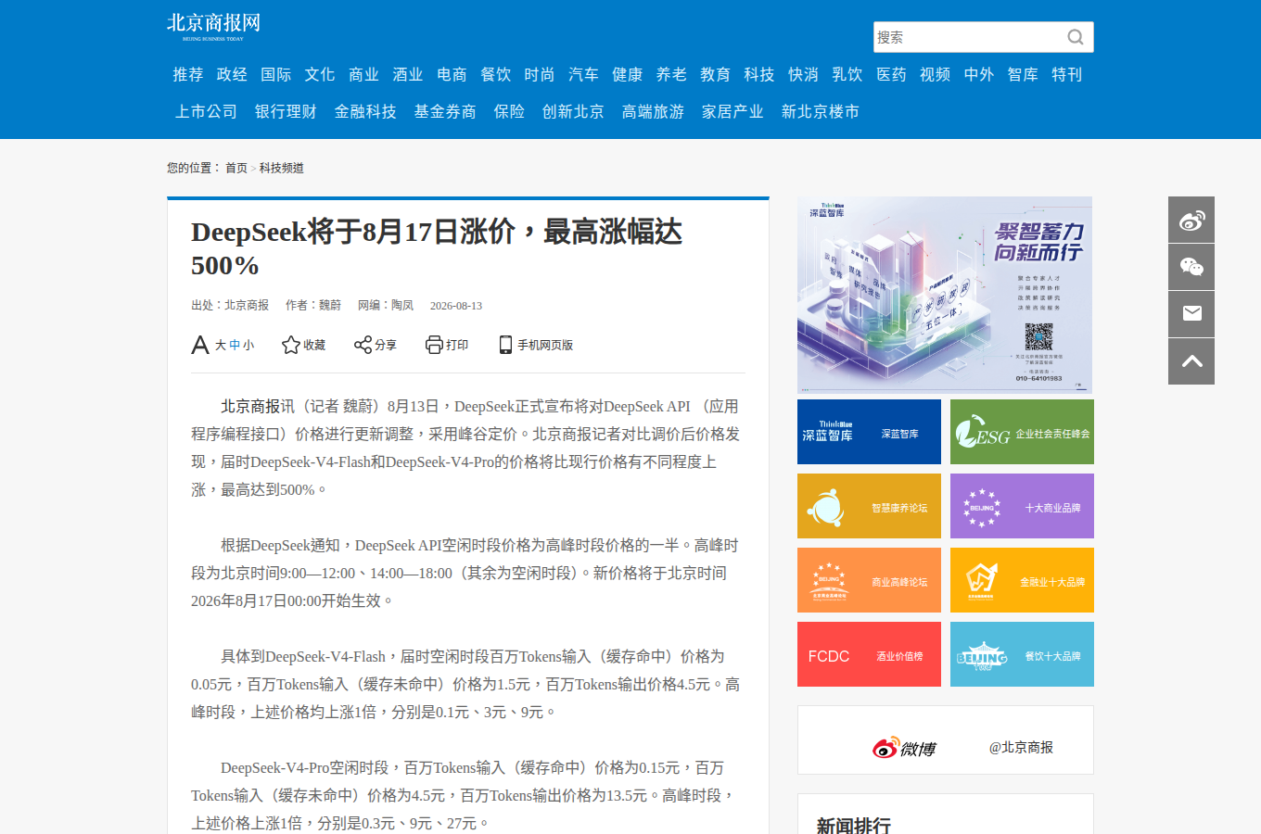
Task: Open the 深蓝智库 tile
Action: coord(869,432)
